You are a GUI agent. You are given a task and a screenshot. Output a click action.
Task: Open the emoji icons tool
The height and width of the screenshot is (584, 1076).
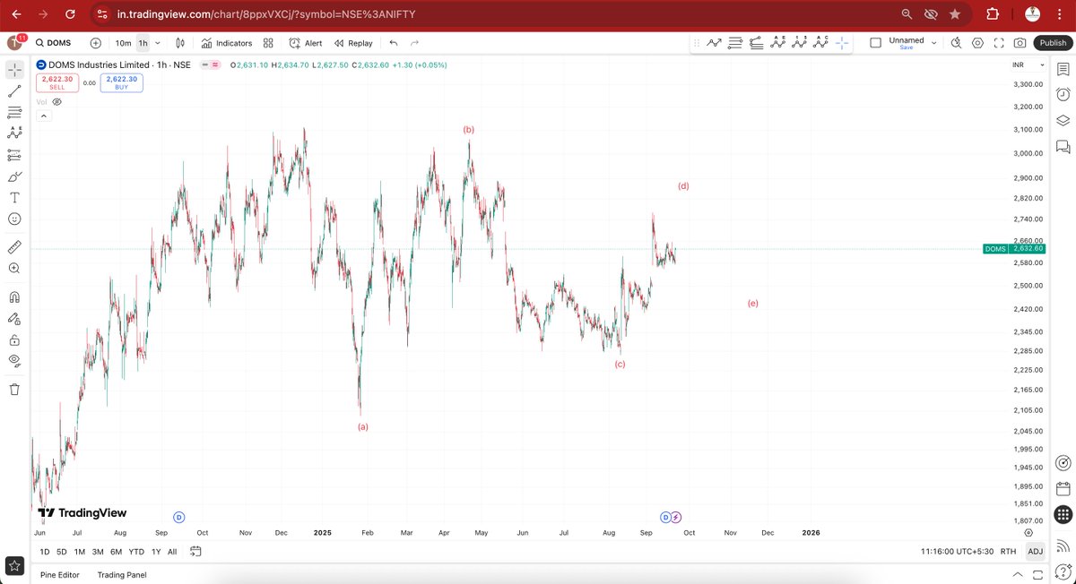click(14, 219)
